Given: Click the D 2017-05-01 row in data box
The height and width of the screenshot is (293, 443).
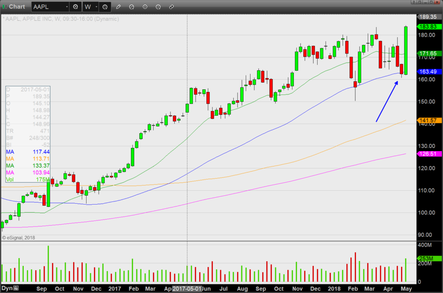Looking at the screenshot, I should [x=28, y=90].
